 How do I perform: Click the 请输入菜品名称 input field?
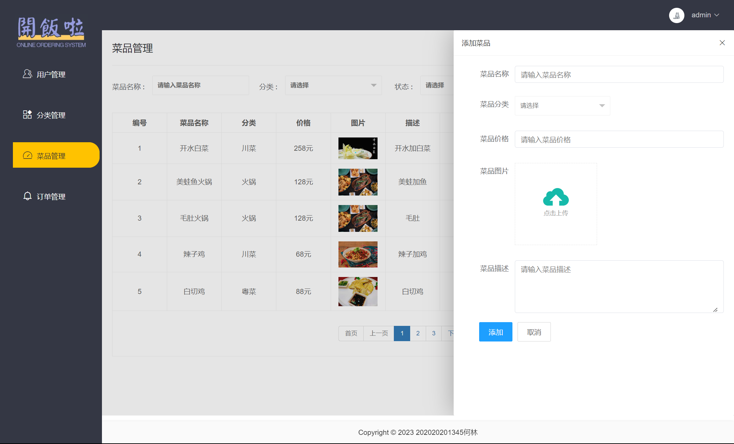pos(619,74)
